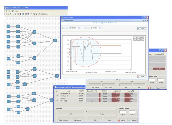Viewport: 172px width, 125px height.
Task: Open the File menu
Action: 6,11
